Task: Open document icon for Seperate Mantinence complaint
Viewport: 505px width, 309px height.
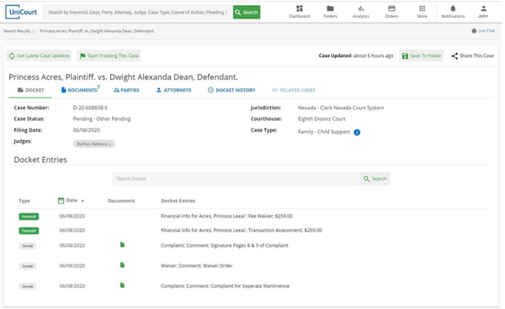Action: 122,285
